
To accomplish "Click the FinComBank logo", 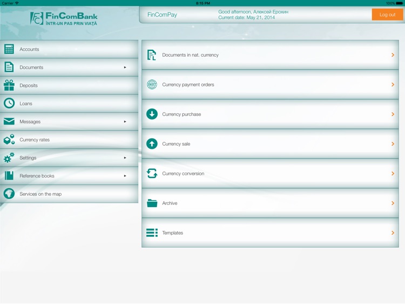I will point(64,18).
